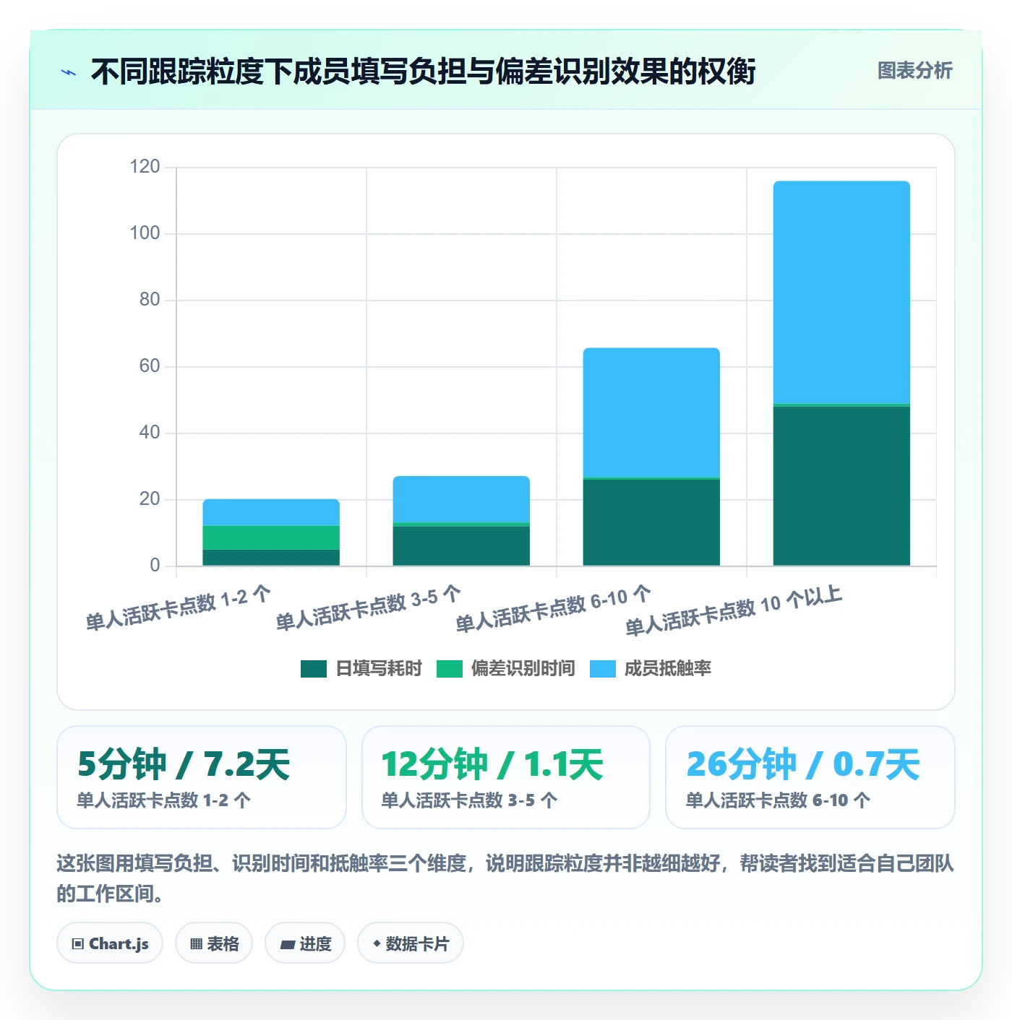The image size is (1012, 1020).
Task: Click the bar icon in 进度 chip
Action: click(288, 945)
